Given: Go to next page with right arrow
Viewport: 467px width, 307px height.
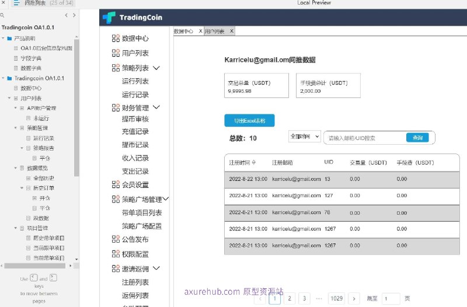Looking at the screenshot, I should coord(74,15).
